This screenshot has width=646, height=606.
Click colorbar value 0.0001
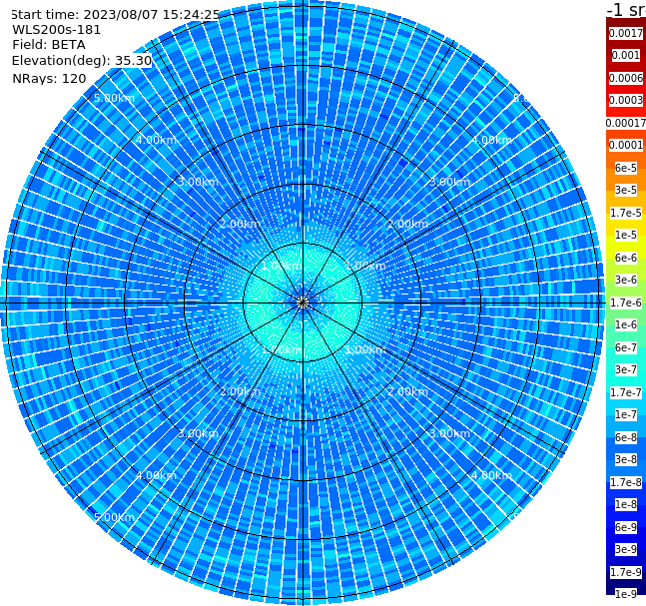tap(626, 145)
